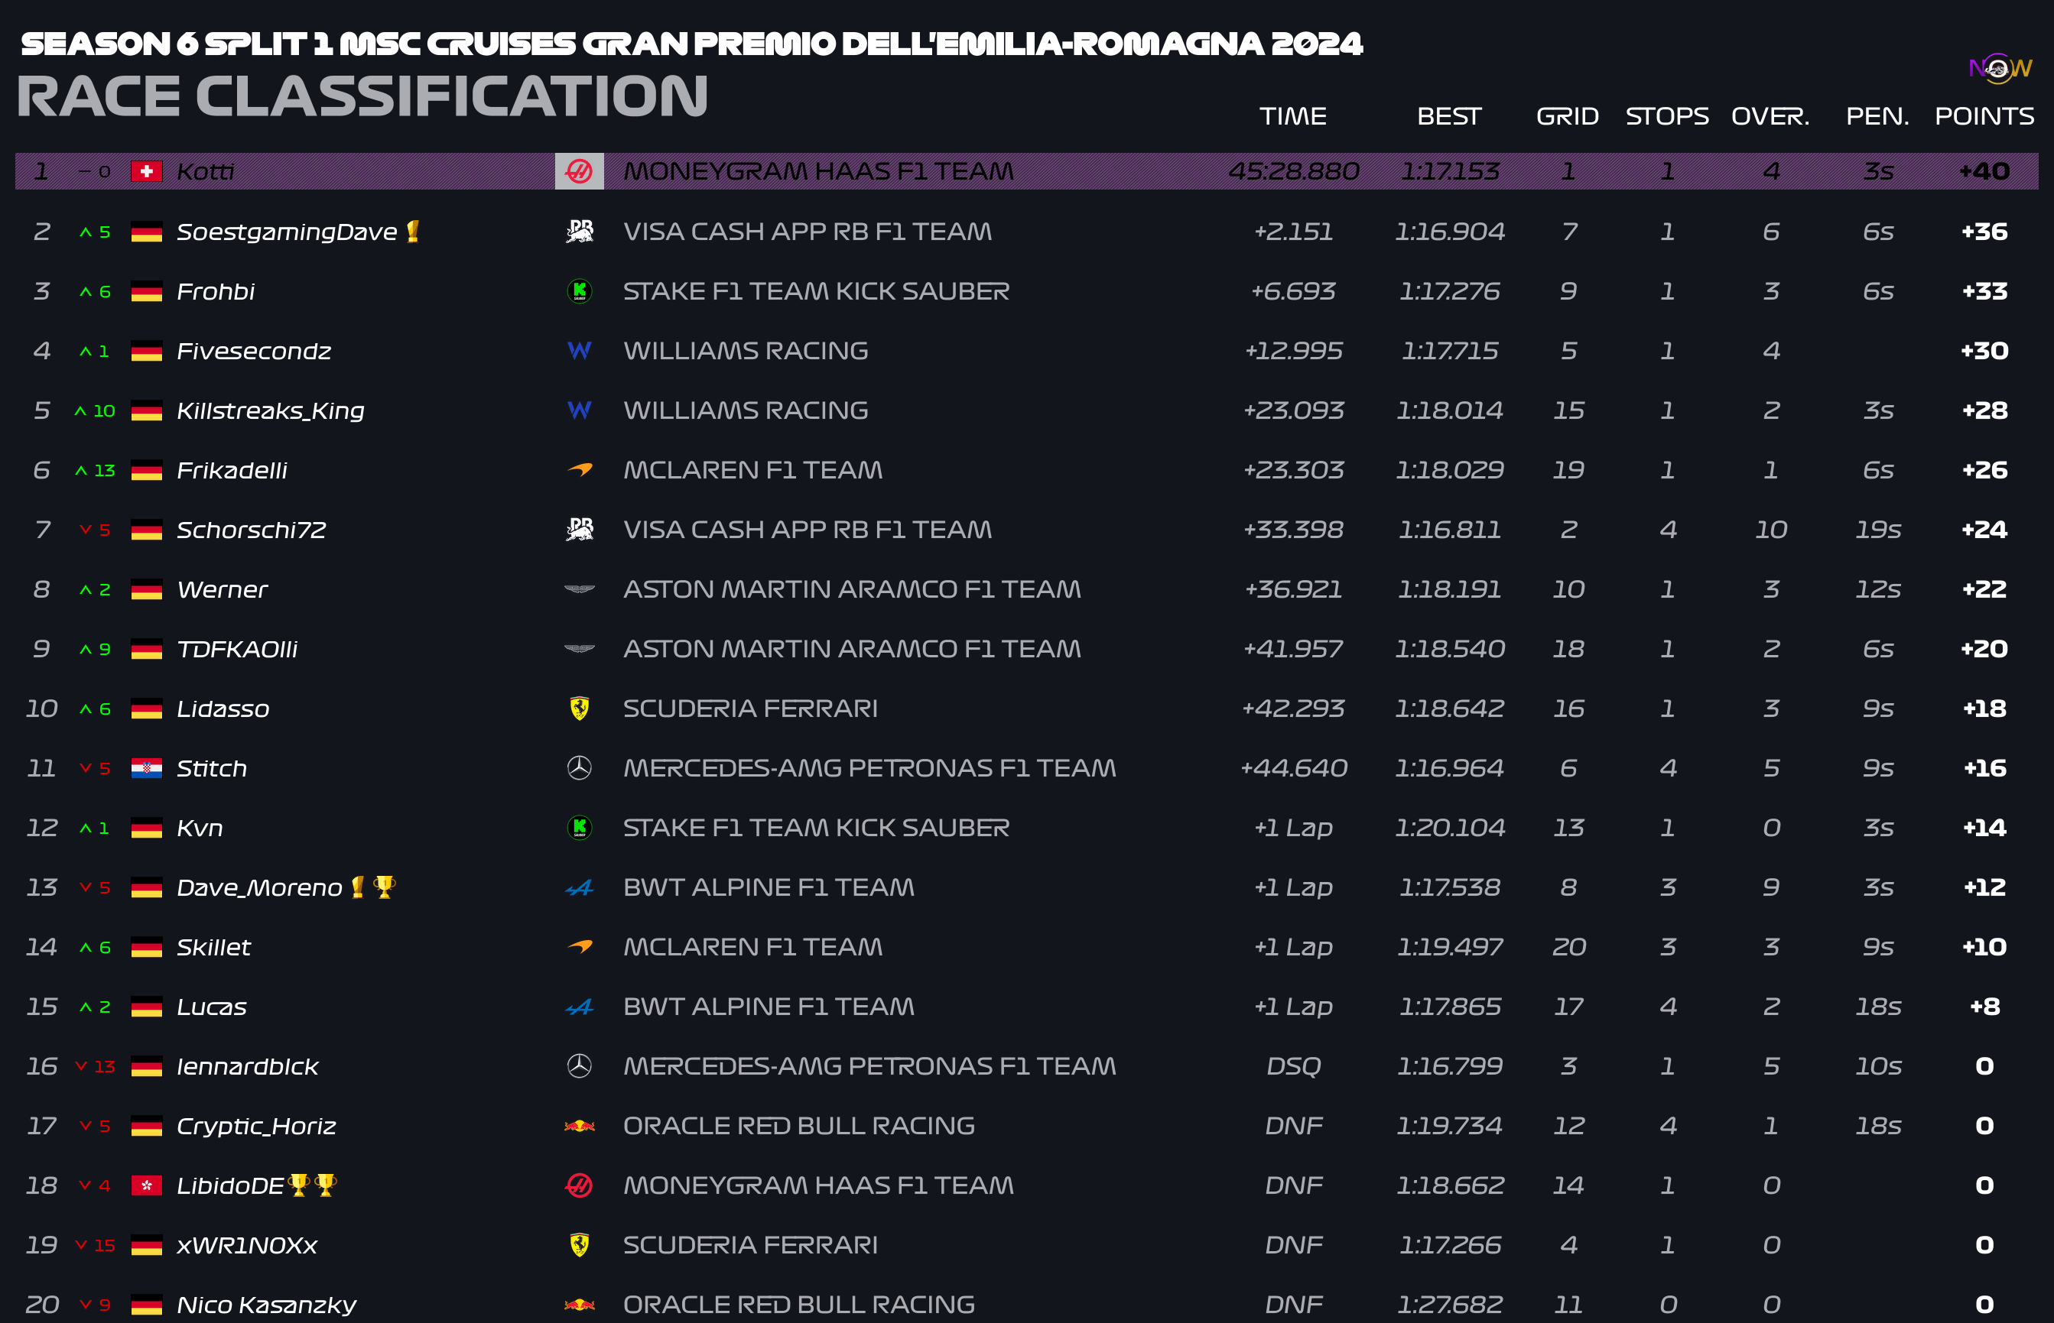Select driver name Fivesecondz

254,351
